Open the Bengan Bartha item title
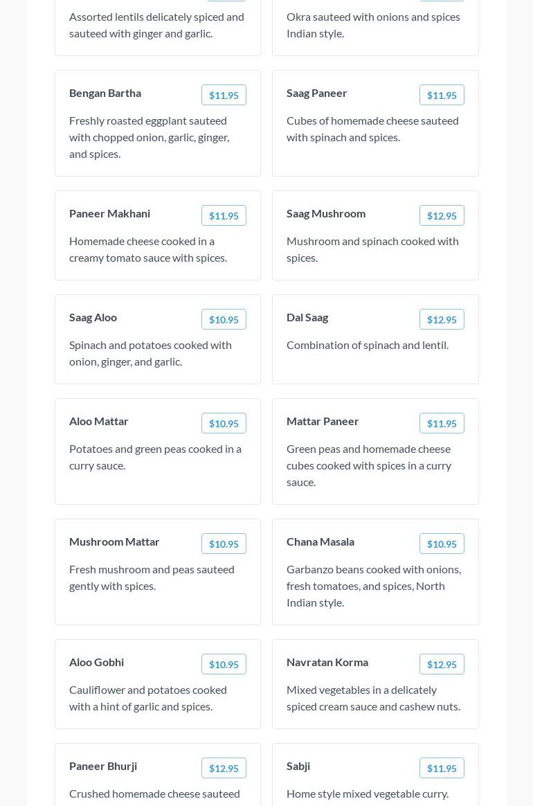Screen dimensions: 533x806 (x=105, y=93)
